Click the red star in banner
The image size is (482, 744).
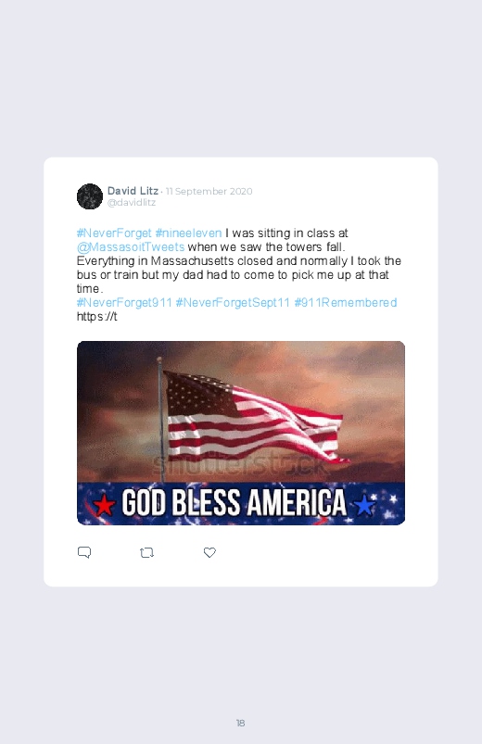point(104,505)
